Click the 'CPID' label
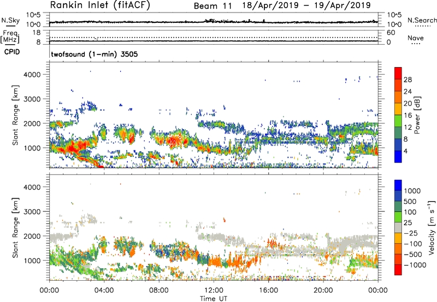Viewport: 437px width, 302px height. 12,52
